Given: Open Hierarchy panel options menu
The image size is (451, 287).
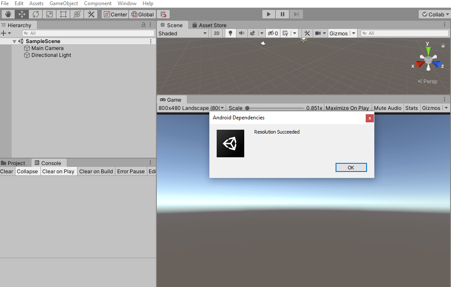Looking at the screenshot, I should 150,25.
